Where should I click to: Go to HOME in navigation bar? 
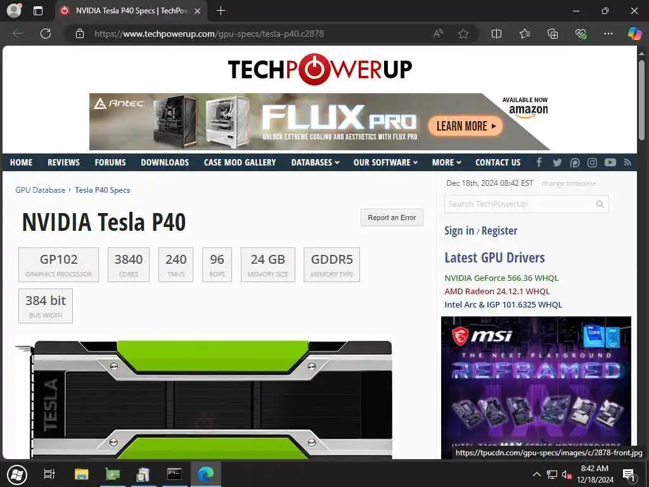[21, 162]
